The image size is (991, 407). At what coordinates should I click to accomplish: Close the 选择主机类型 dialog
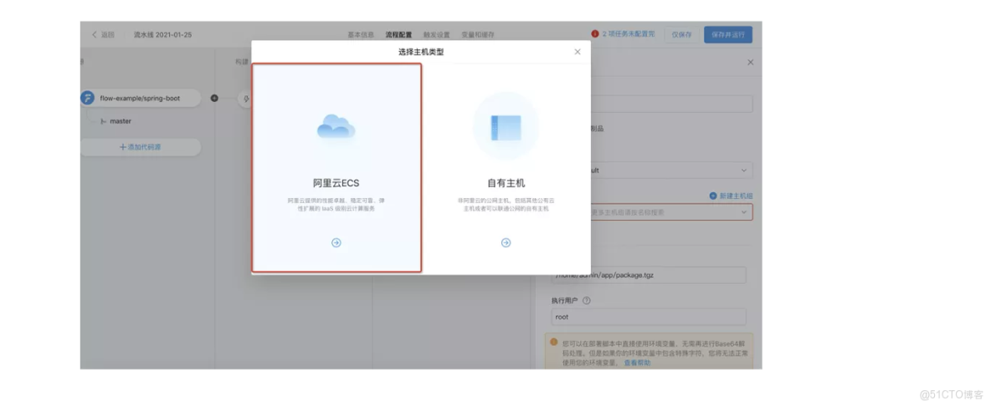(x=577, y=52)
